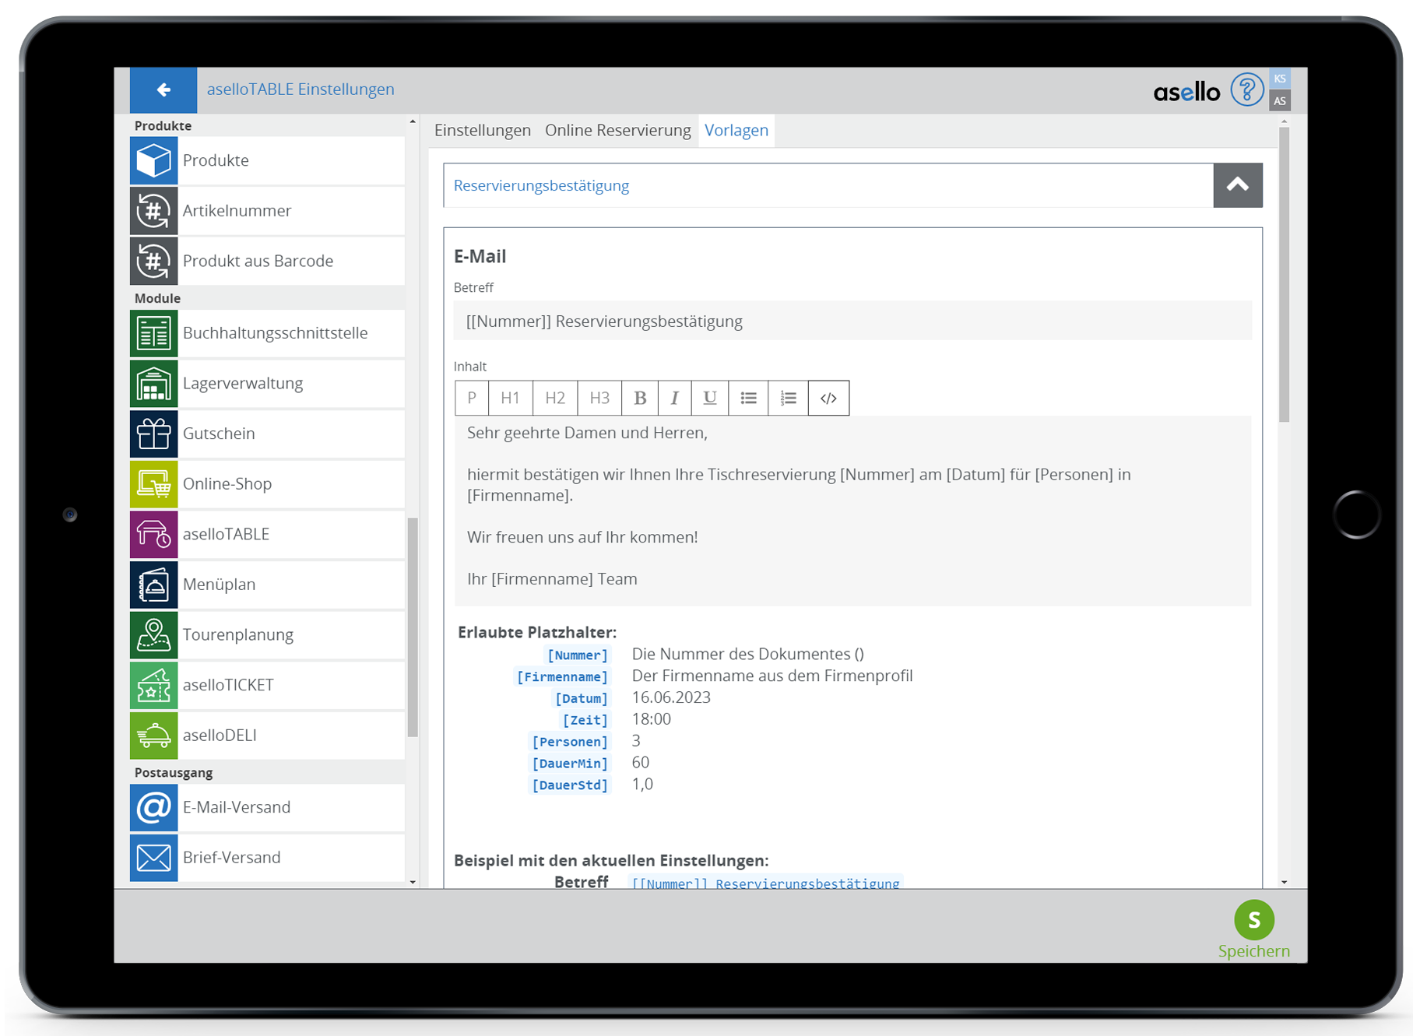This screenshot has width=1413, height=1036.
Task: Open the Online Reservierung tab
Action: (x=617, y=131)
